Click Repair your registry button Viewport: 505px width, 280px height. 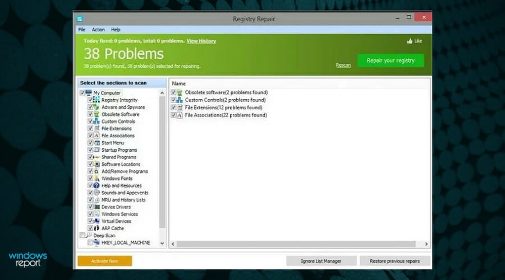[391, 60]
